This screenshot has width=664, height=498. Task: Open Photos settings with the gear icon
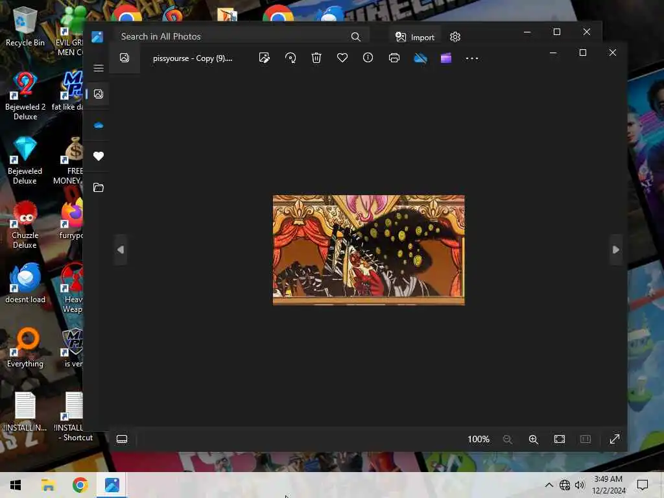(x=455, y=37)
